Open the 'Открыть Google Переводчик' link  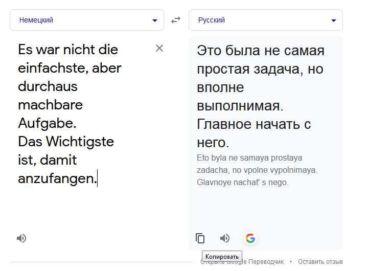[242, 262]
